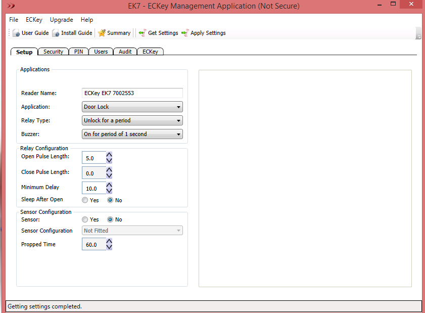Click the User Guide button label
This screenshot has height=313, width=425.
click(35, 33)
